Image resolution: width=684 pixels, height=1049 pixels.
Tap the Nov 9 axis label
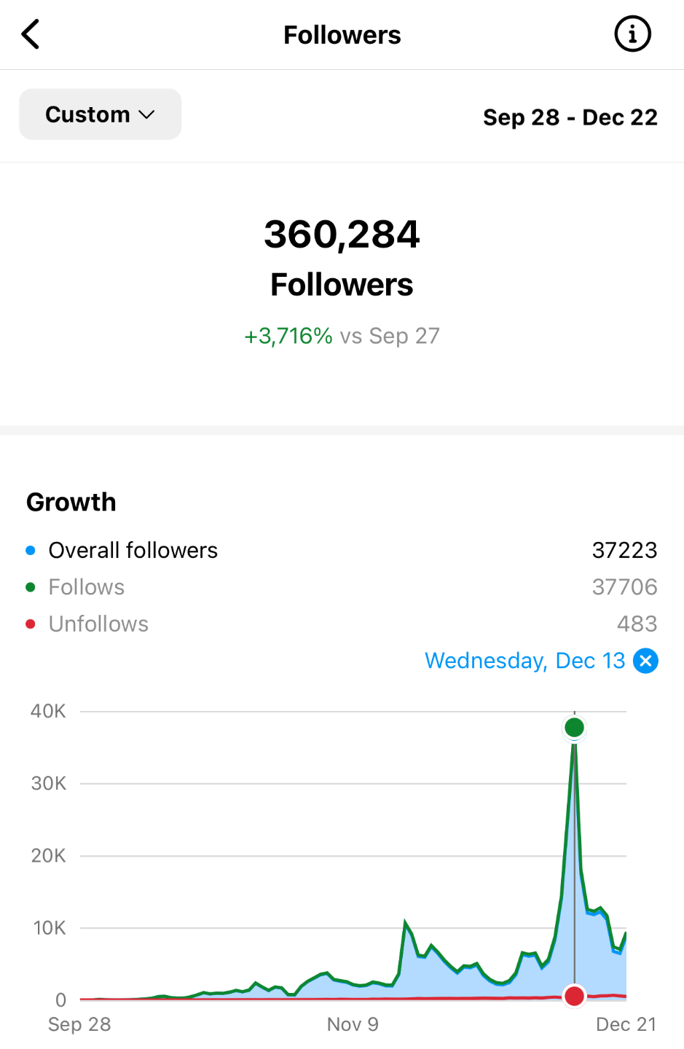[353, 1024]
